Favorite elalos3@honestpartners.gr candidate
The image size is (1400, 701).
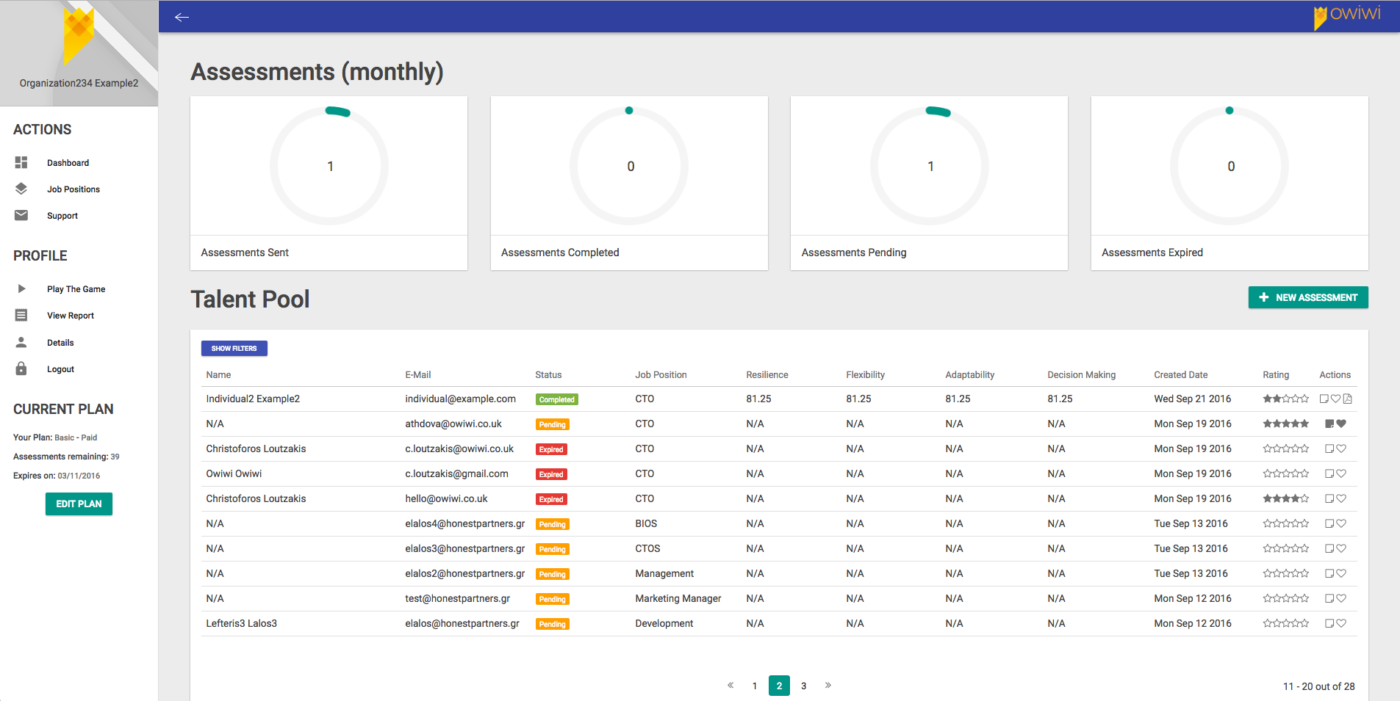pyautogui.click(x=1341, y=548)
